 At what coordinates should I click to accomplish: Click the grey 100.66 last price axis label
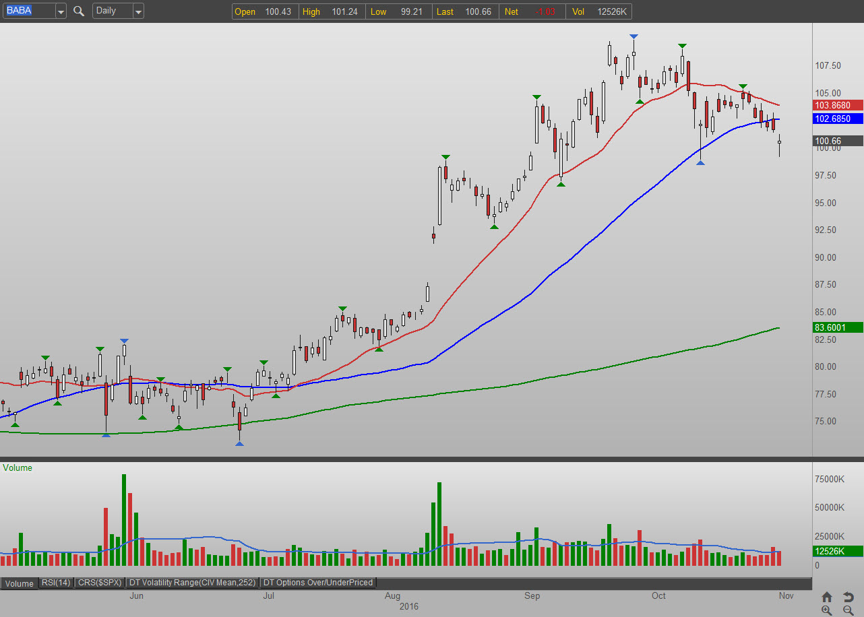(838, 141)
